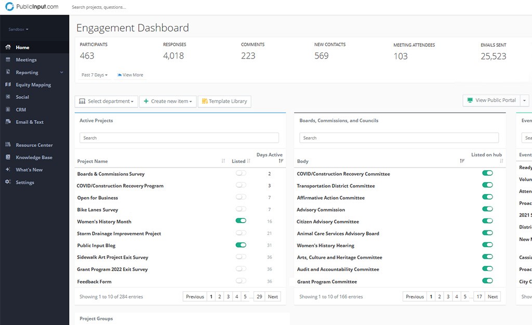Open the Template Library
This screenshot has width=532, height=325.
pyautogui.click(x=224, y=101)
